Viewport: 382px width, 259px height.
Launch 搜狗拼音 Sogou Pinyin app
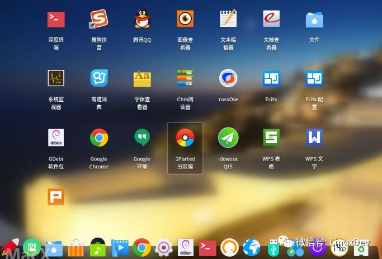coord(99,19)
